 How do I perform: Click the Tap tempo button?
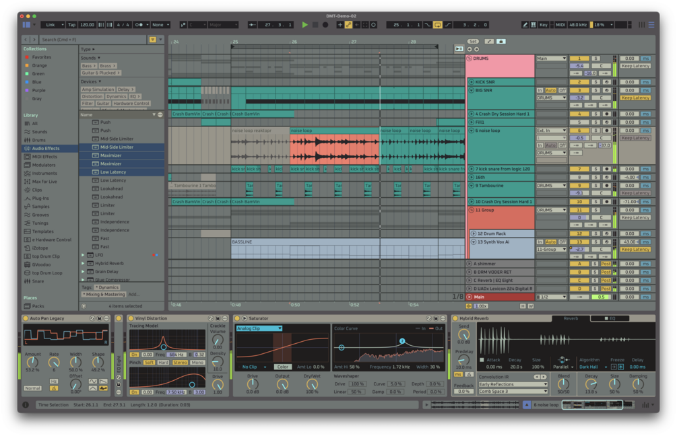point(71,25)
